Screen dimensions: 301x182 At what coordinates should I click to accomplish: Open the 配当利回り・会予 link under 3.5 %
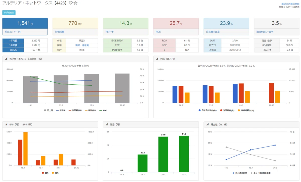click(x=265, y=32)
